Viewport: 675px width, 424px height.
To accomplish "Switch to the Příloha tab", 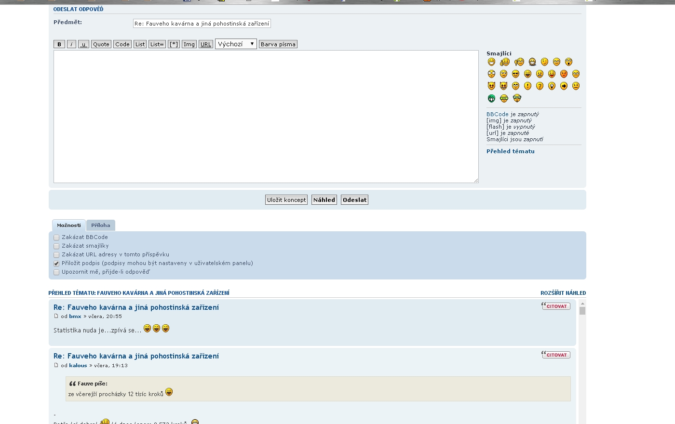I will [x=100, y=225].
